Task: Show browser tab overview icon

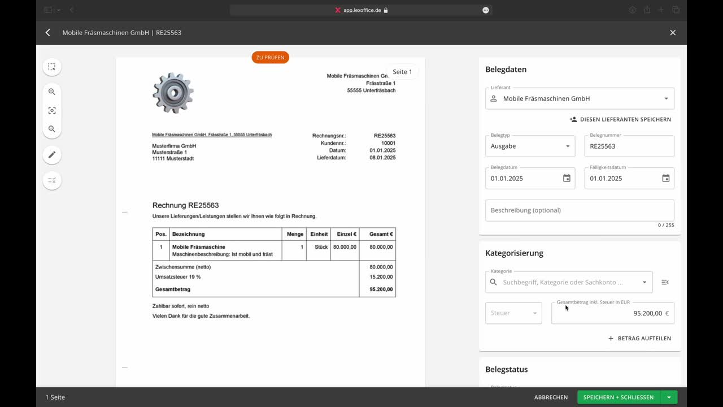Action: [676, 10]
